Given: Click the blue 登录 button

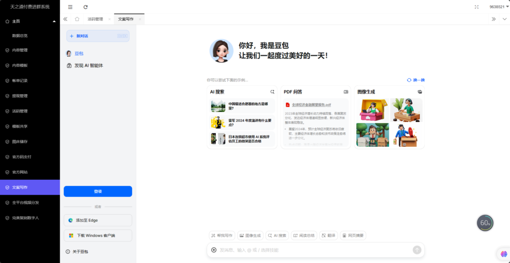Looking at the screenshot, I should [x=98, y=191].
